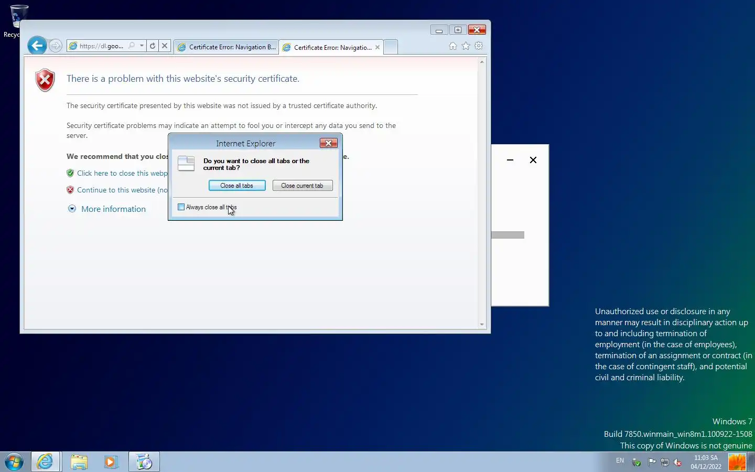
Task: Click the page scrollbar down arrow
Action: click(482, 325)
